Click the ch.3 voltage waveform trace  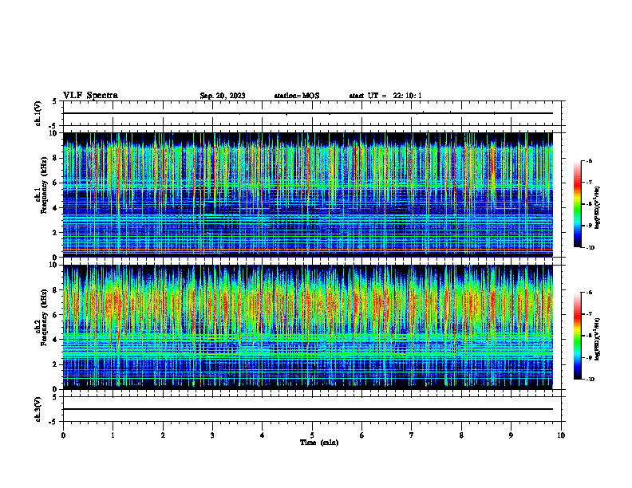click(308, 409)
